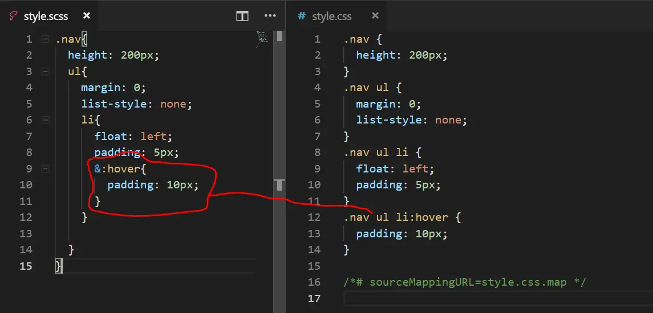Click the sourceMappingURL comment in style.css

pyautogui.click(x=465, y=282)
